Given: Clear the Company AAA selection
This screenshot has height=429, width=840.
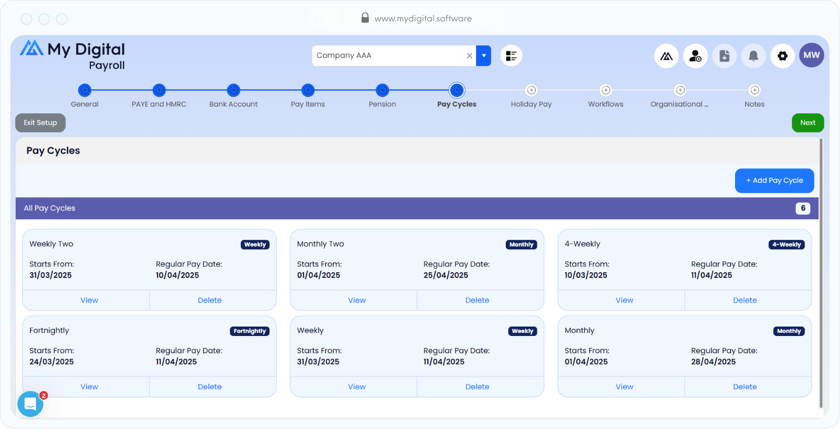Looking at the screenshot, I should pos(469,56).
